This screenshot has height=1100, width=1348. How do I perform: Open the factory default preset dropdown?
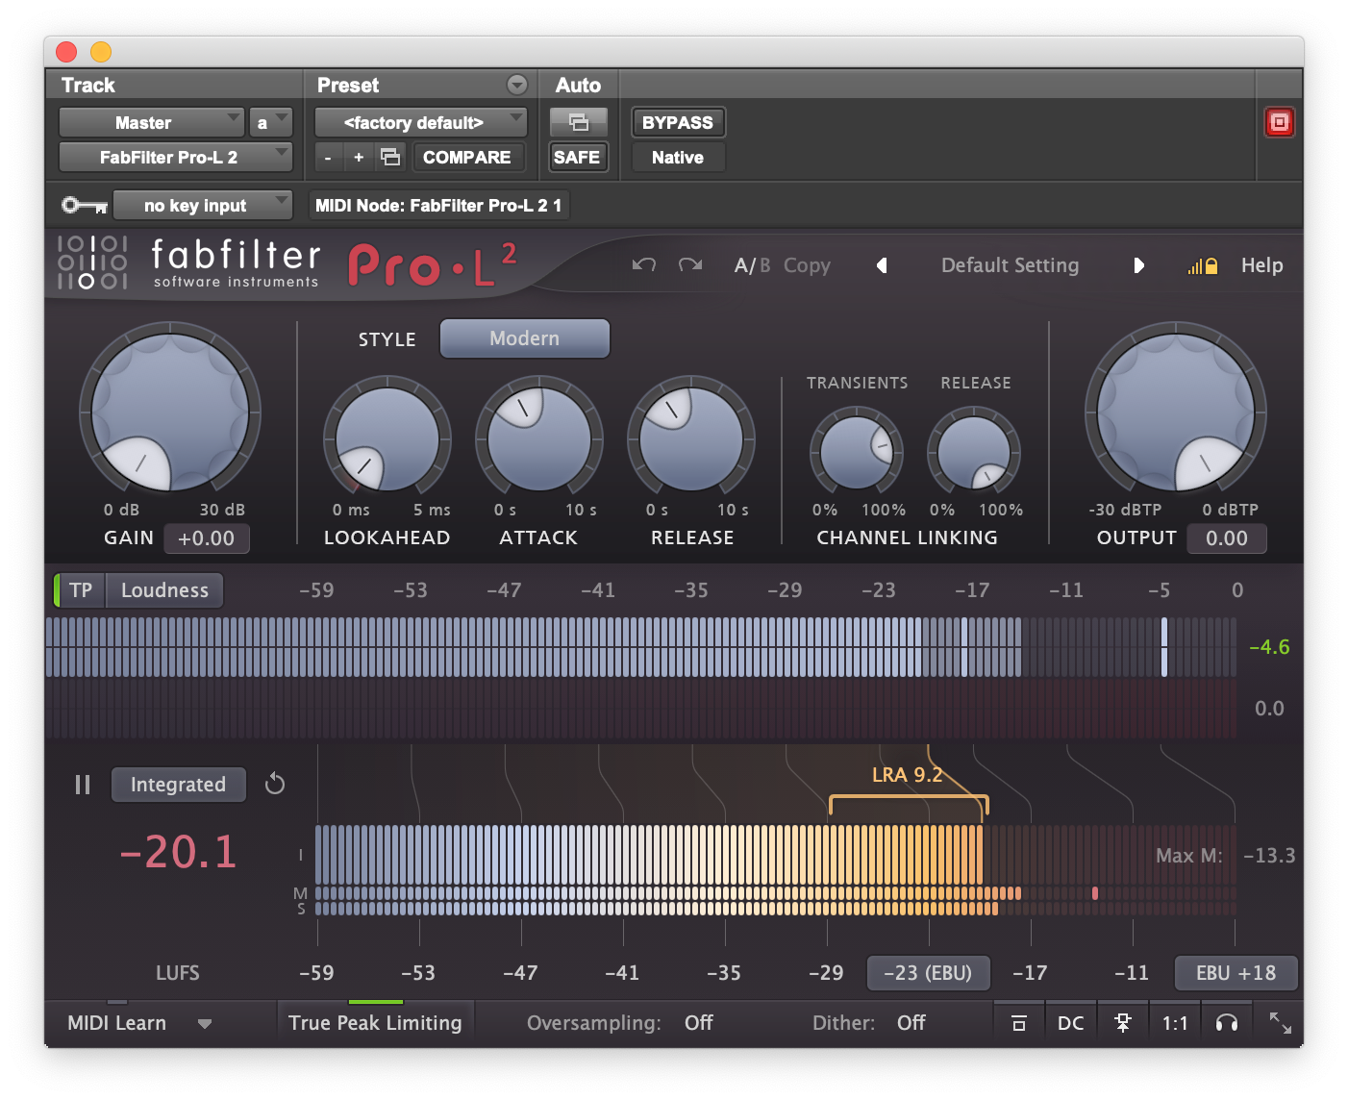pos(420,122)
